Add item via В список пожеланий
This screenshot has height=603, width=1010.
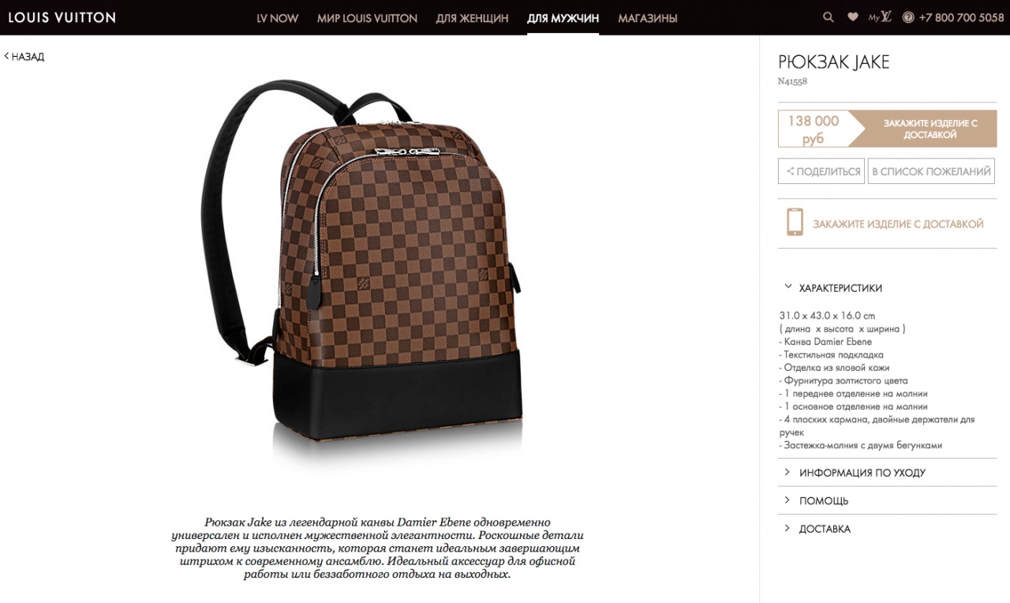[x=931, y=171]
